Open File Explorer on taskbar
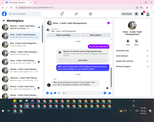The image size is (154, 122). click(x=21, y=101)
